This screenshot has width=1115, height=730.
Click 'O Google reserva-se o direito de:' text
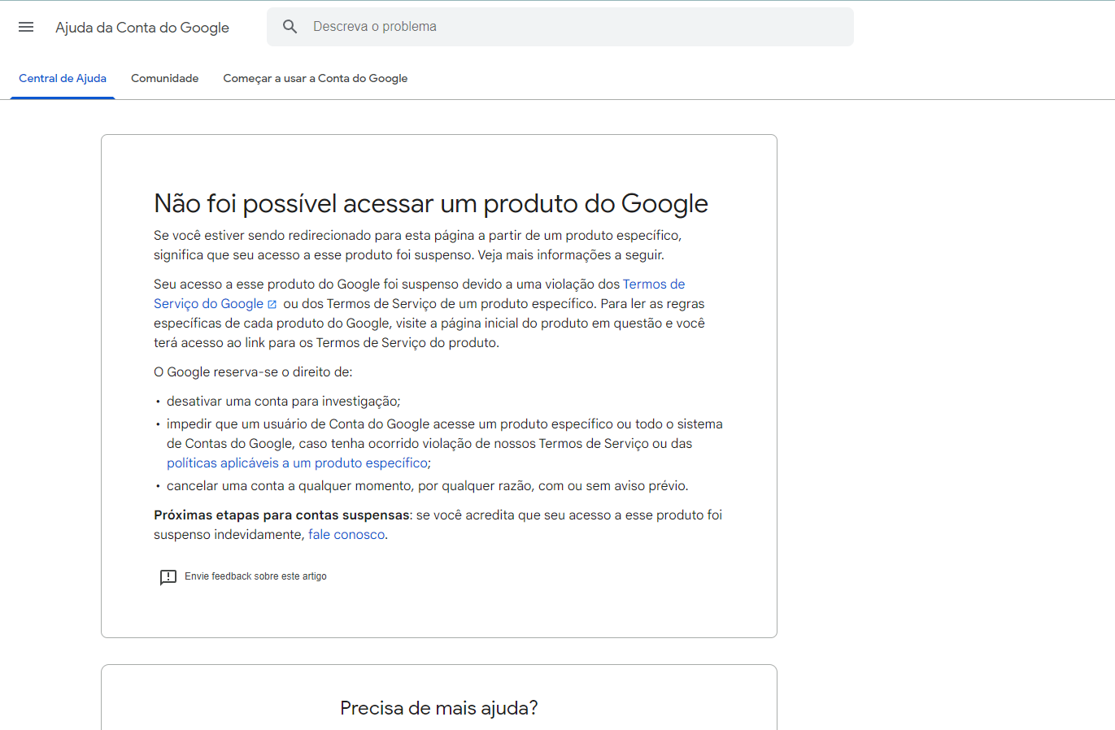coord(253,372)
